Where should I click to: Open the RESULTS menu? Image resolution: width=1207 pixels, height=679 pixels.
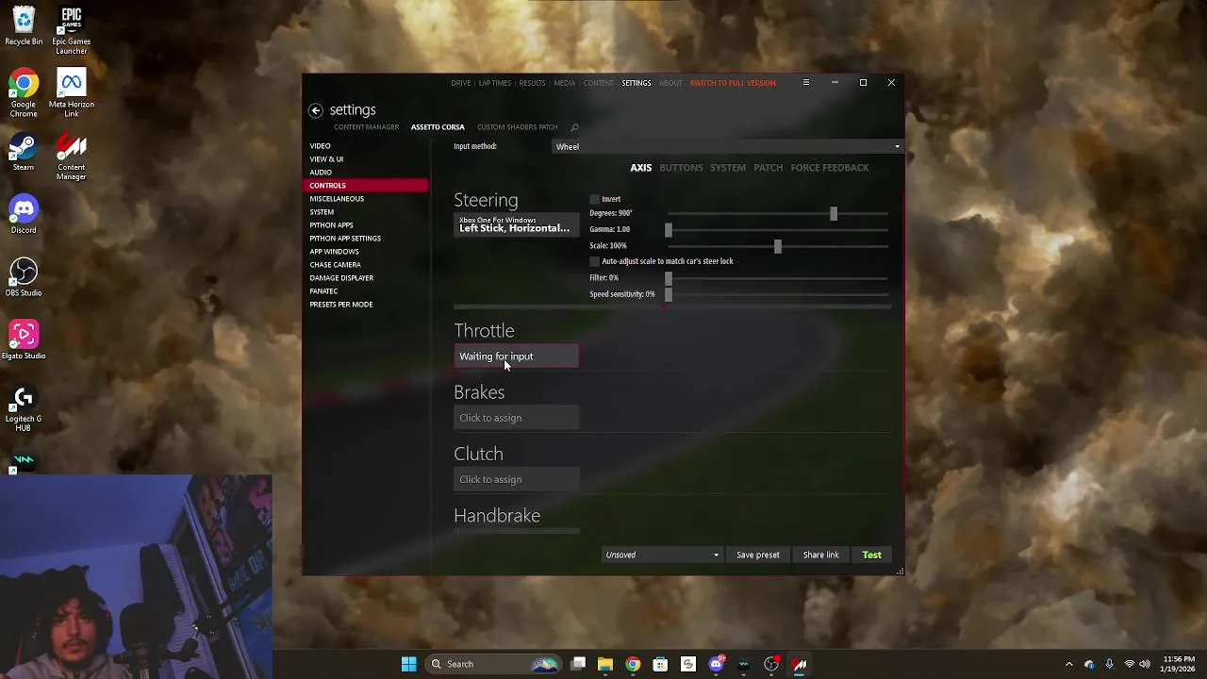point(532,83)
